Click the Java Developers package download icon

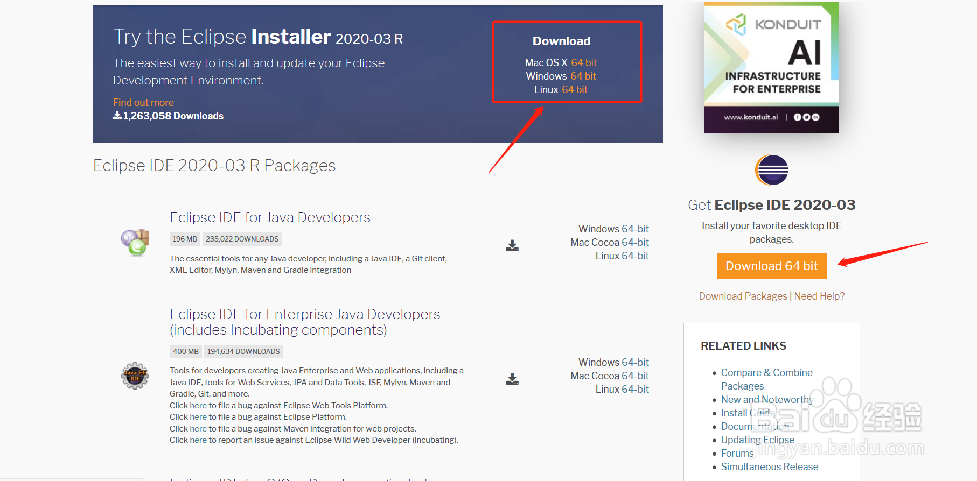click(512, 246)
